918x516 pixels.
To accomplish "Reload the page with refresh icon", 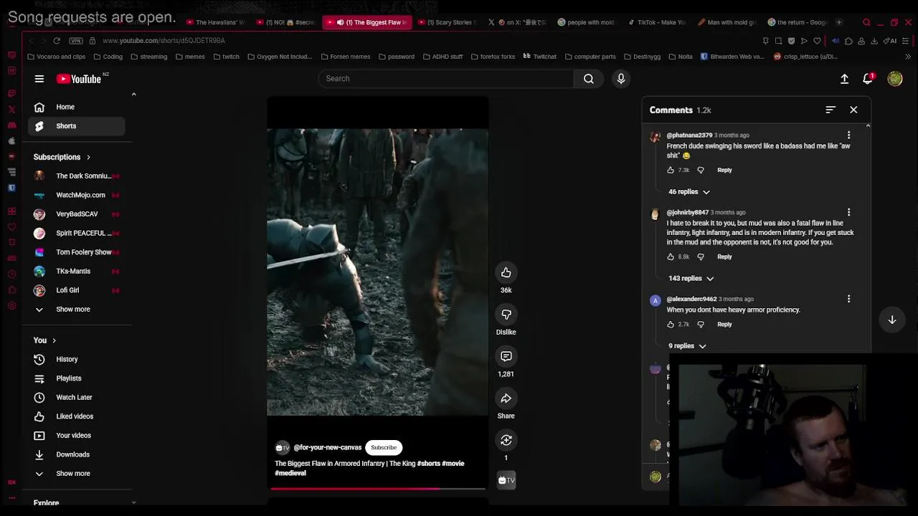I will [57, 41].
